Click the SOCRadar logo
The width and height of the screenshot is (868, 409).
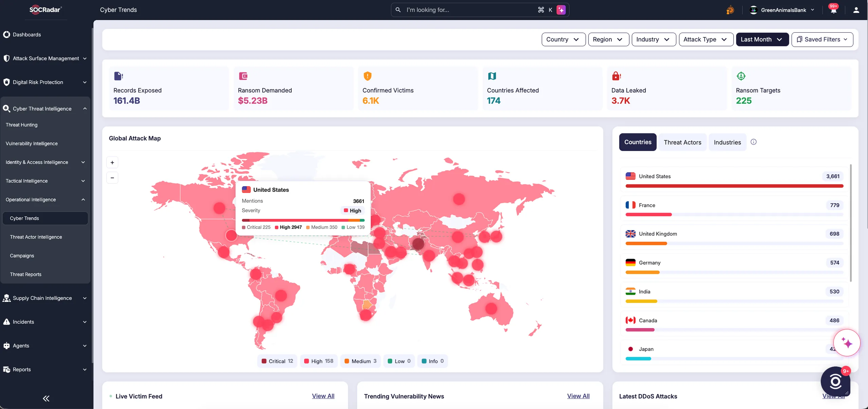pyautogui.click(x=46, y=10)
